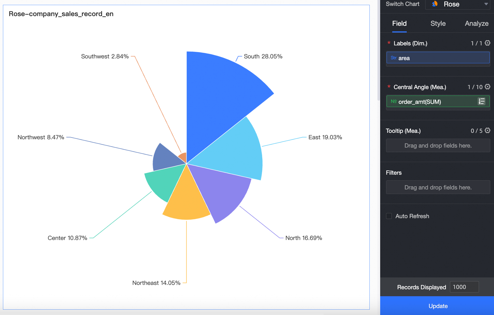Switch to the Style tab

[x=438, y=24]
